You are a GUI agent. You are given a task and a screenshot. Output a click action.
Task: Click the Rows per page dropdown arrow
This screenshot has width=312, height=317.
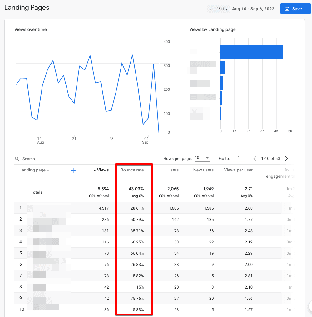pyautogui.click(x=207, y=158)
